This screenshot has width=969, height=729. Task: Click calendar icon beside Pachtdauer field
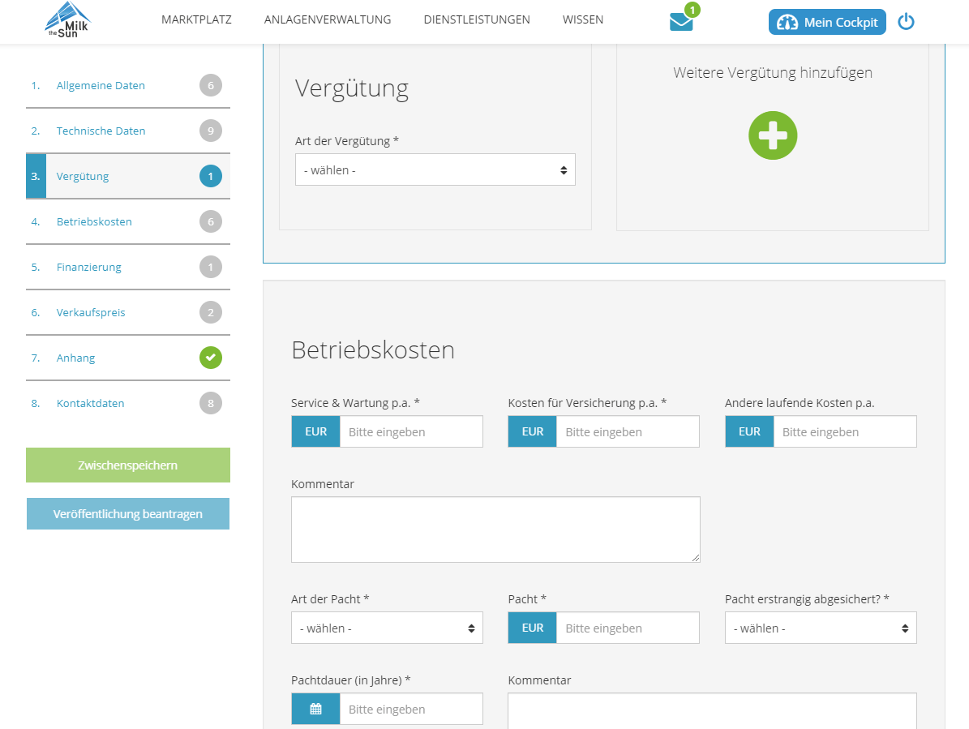coord(315,709)
